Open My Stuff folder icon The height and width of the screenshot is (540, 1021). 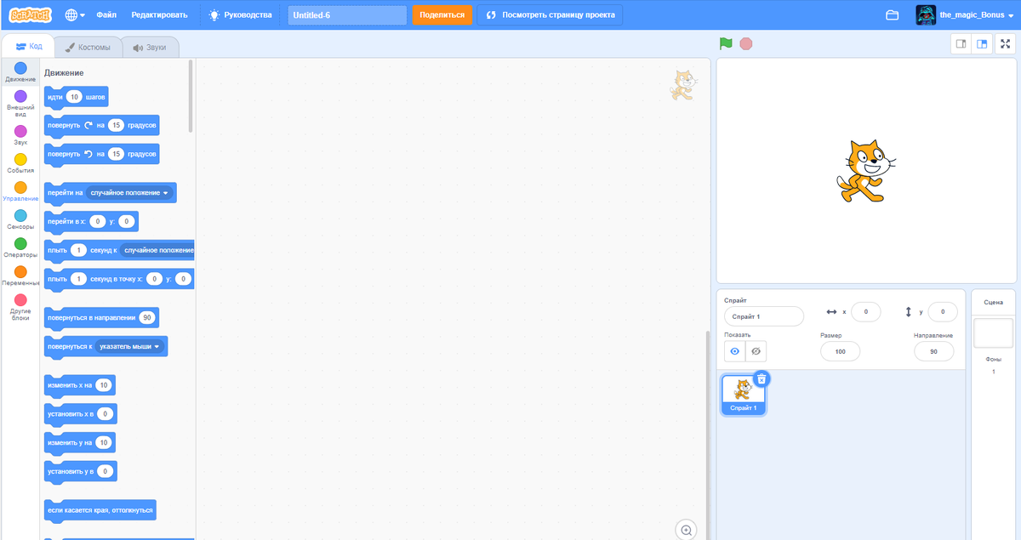[x=892, y=15]
